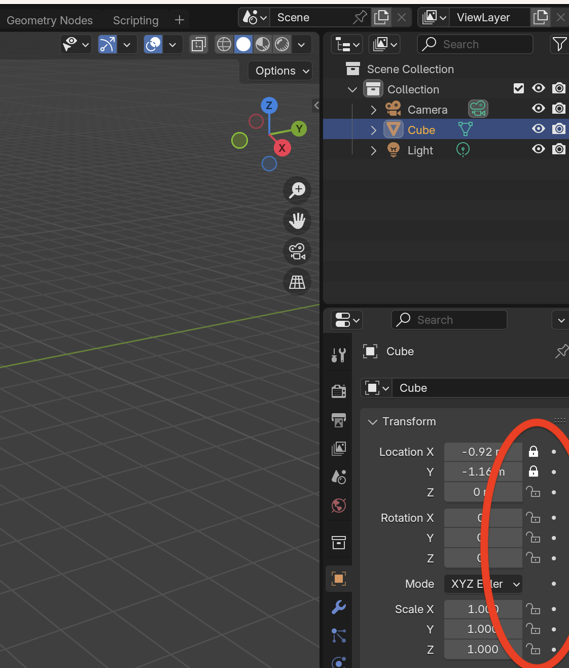Click the Outliner filter funnel icon

[559, 44]
